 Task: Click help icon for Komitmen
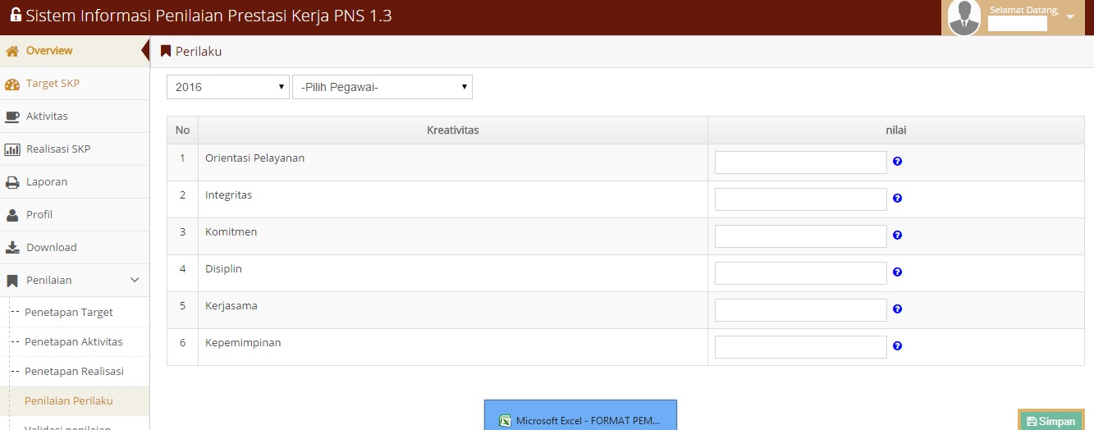tap(898, 236)
